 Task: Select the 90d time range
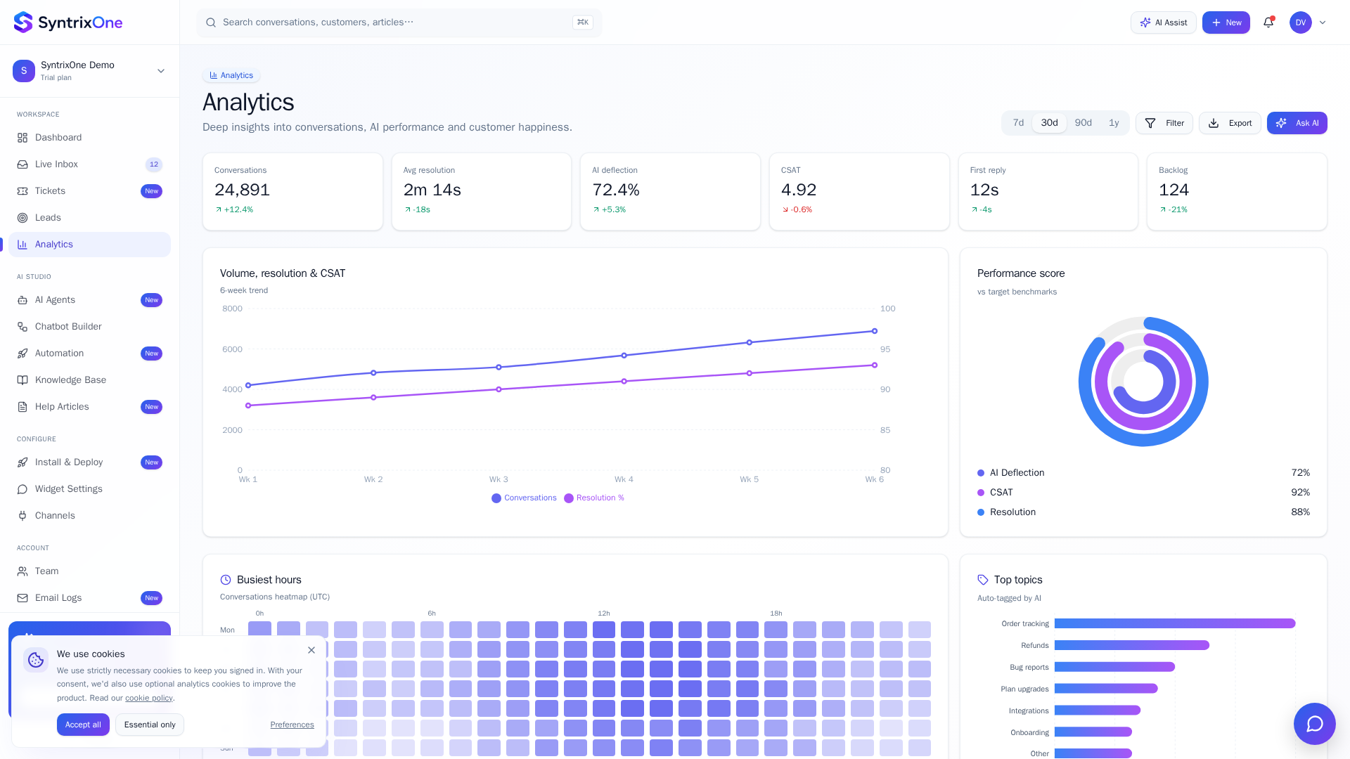pyautogui.click(x=1084, y=123)
